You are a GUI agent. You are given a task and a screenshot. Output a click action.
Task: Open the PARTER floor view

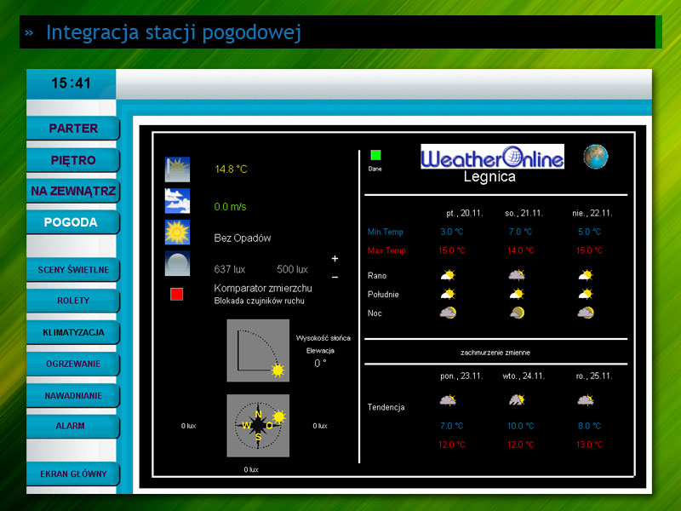click(x=73, y=129)
